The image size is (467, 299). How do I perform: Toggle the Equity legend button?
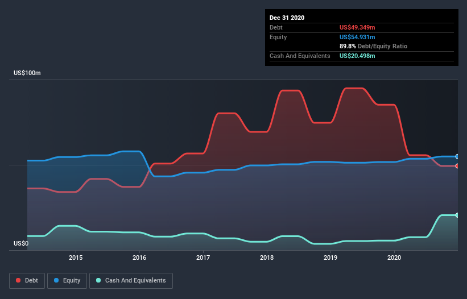coord(67,281)
